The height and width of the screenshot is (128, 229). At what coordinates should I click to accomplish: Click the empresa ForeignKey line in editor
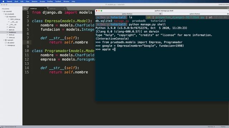[x=68, y=59]
